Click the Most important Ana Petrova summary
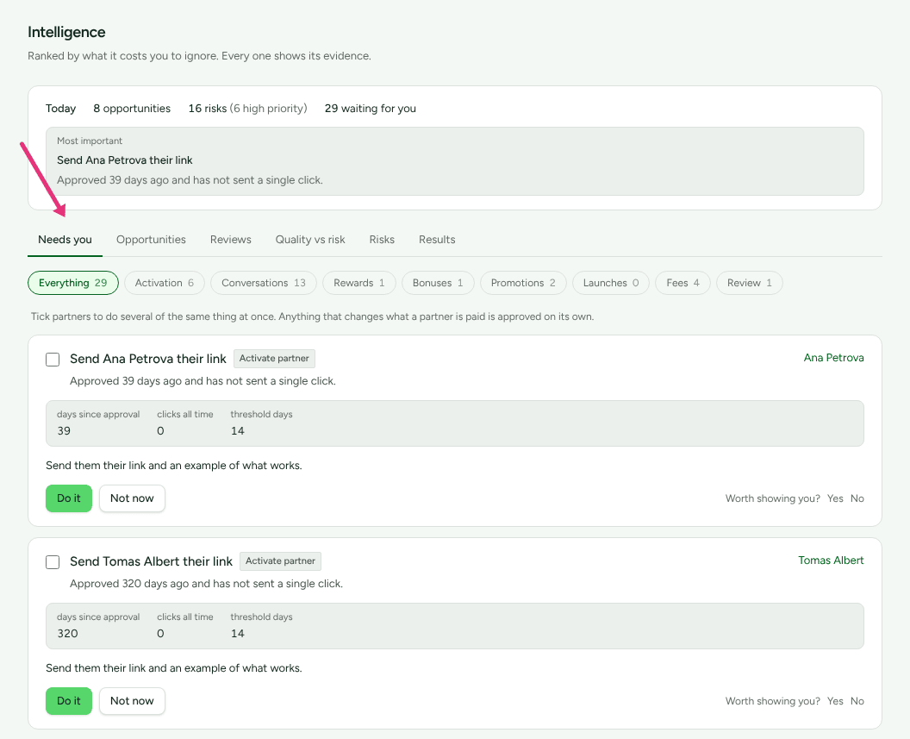This screenshot has width=910, height=739. pos(455,161)
